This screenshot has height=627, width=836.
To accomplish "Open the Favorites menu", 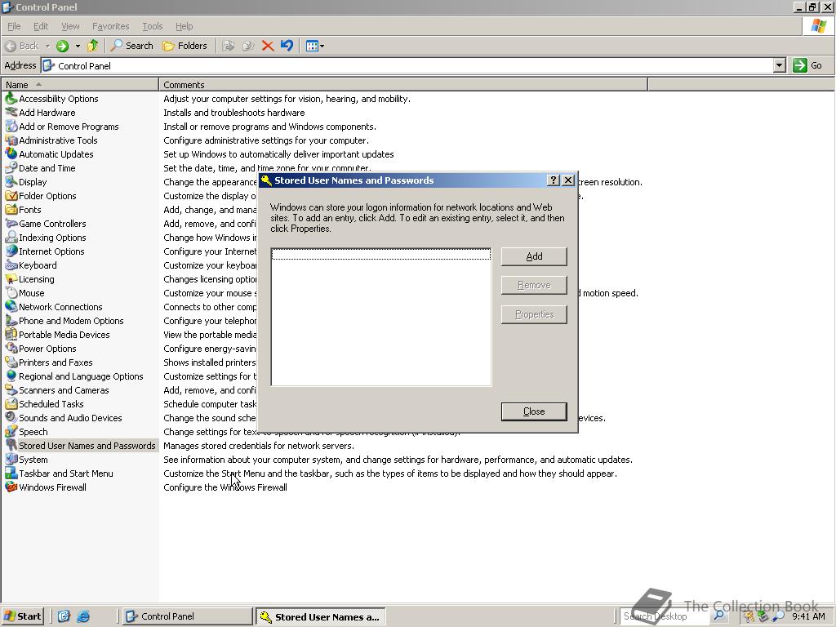I will pos(110,26).
